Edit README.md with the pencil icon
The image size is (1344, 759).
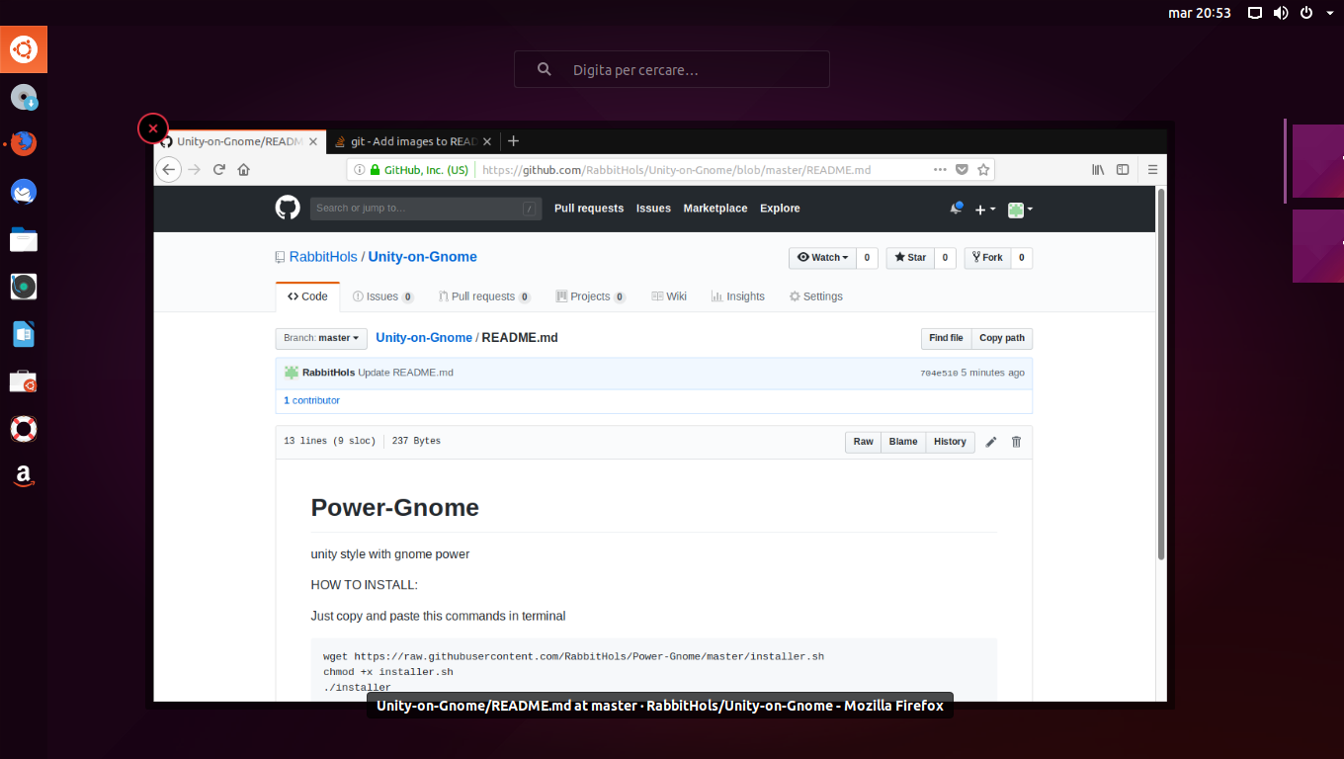pos(991,442)
